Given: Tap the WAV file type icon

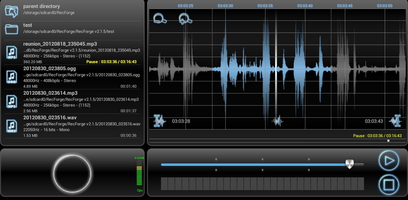Looking at the screenshot, I should [x=12, y=126].
